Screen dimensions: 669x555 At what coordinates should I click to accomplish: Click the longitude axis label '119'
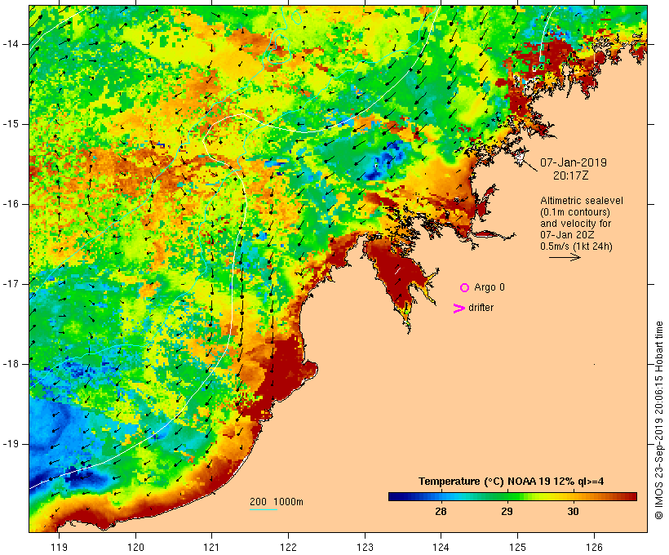[59, 547]
